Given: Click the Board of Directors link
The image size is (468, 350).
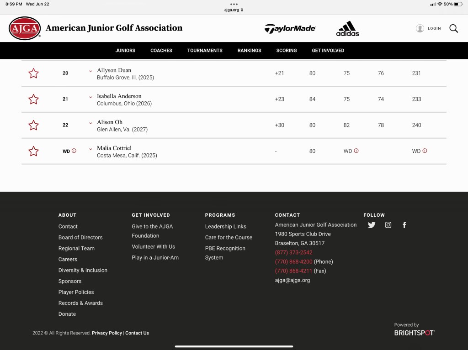Looking at the screenshot, I should (80, 237).
